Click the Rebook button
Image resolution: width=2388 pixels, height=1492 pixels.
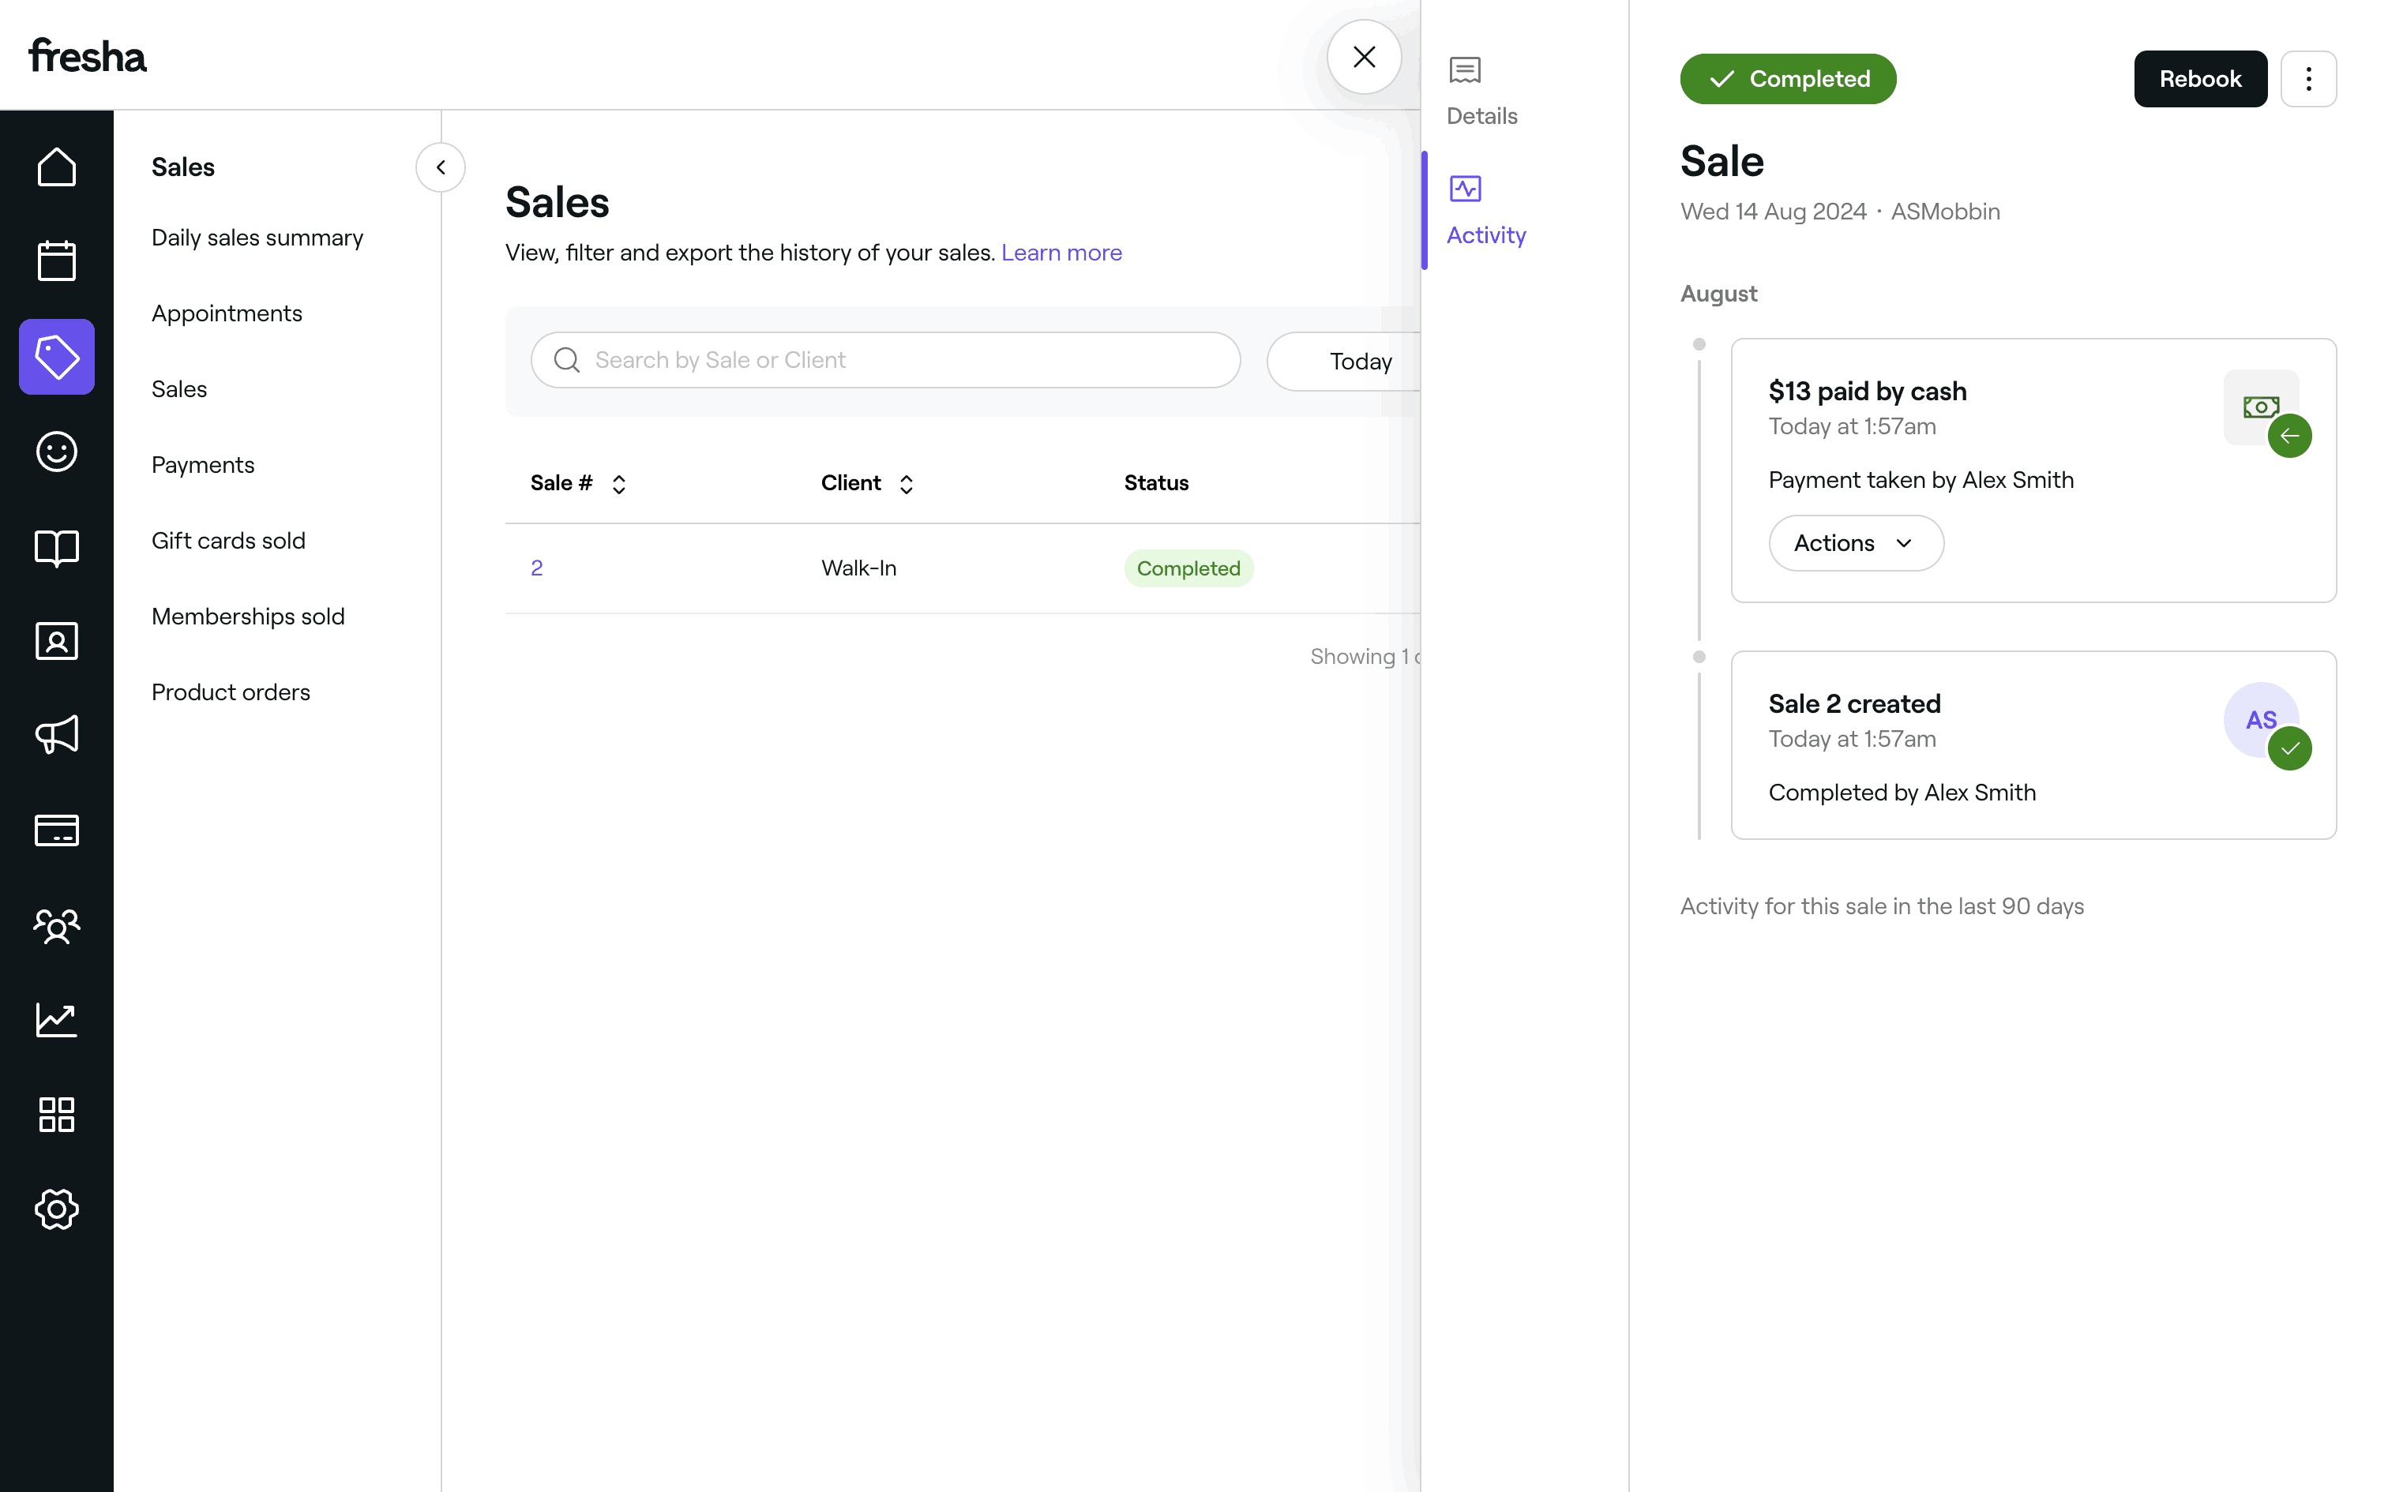tap(2199, 79)
